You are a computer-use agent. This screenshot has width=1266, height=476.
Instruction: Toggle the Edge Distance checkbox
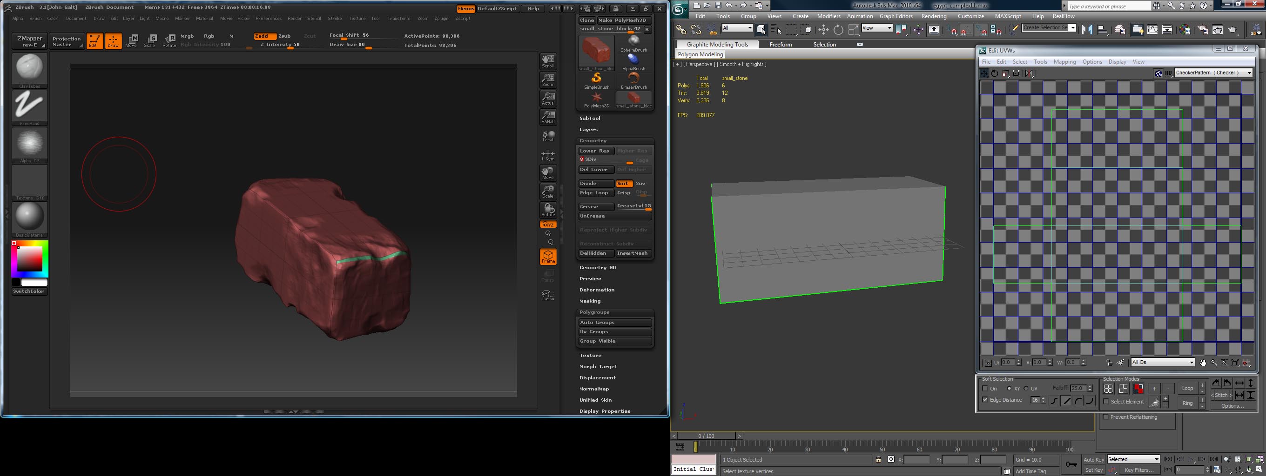[985, 400]
